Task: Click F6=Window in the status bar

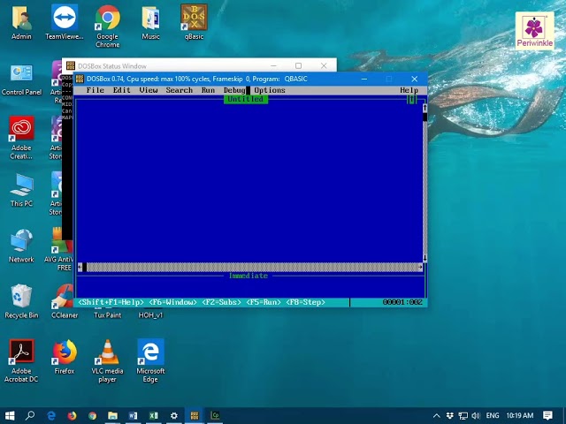Action: tap(173, 302)
